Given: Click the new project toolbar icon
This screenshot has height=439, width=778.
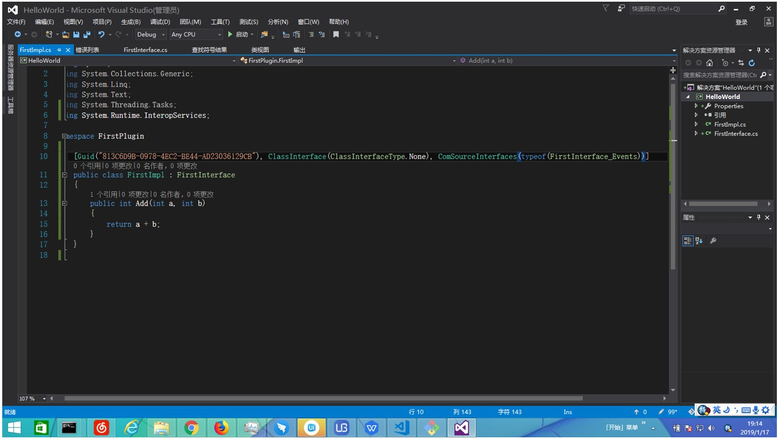Looking at the screenshot, I should [x=49, y=35].
